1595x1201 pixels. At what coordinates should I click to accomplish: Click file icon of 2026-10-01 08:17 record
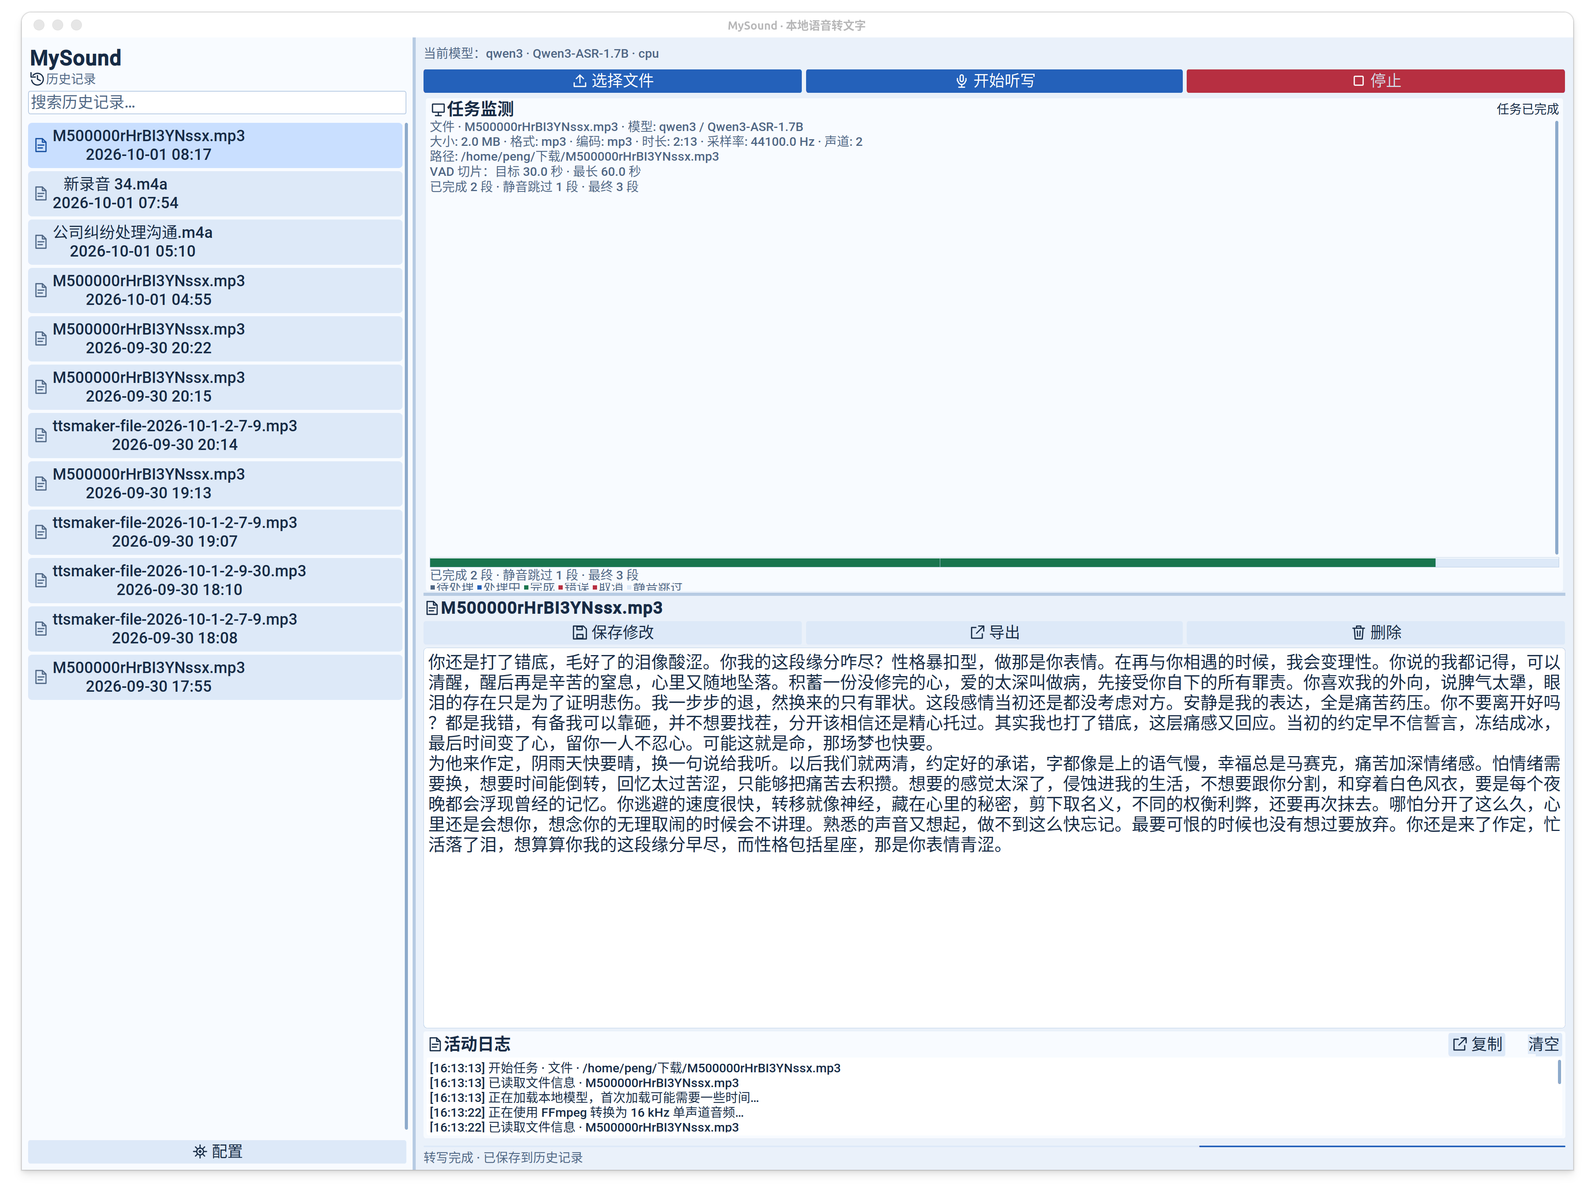click(41, 145)
